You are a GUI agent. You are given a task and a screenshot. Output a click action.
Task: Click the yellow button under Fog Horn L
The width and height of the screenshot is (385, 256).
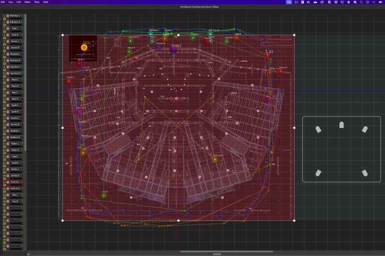click(x=4, y=70)
